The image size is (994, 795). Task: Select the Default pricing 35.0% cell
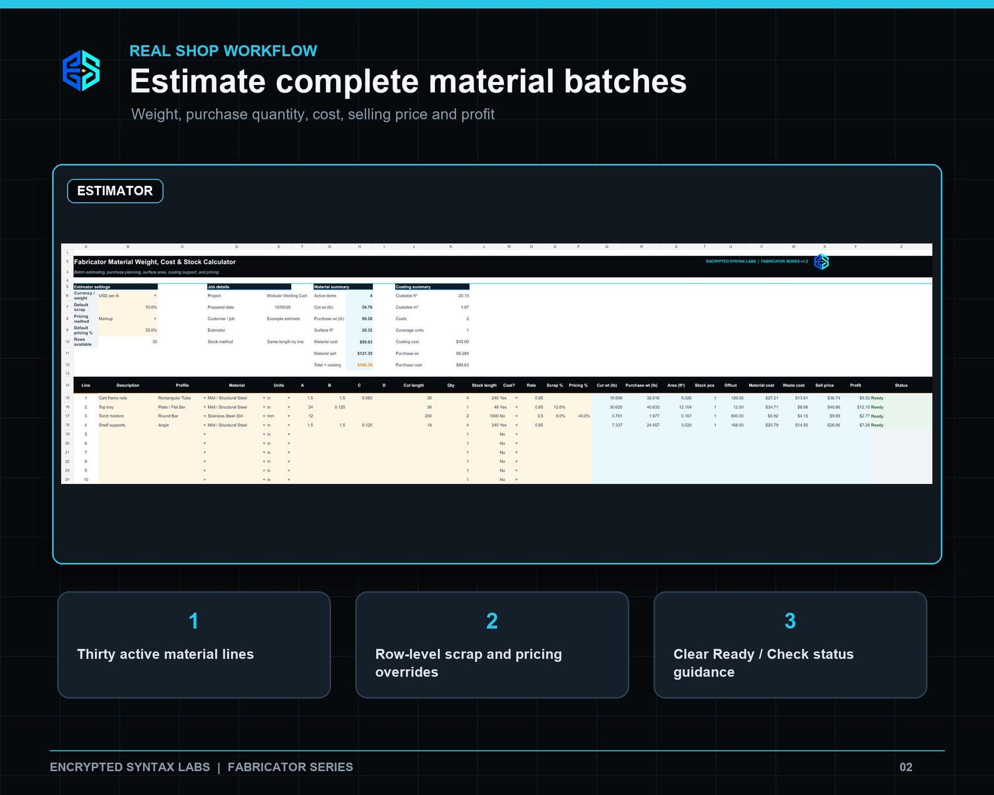128,331
